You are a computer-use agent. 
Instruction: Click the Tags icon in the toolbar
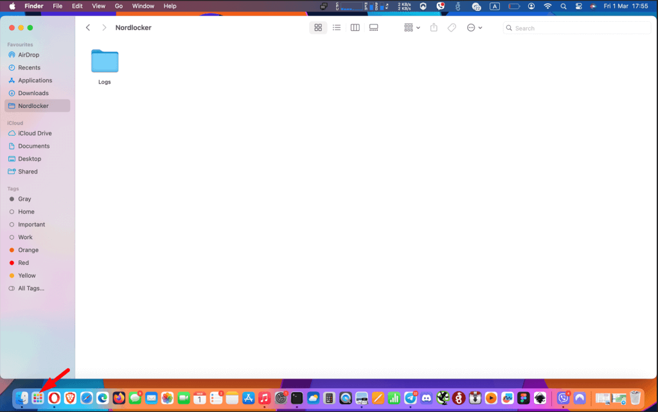coord(452,28)
